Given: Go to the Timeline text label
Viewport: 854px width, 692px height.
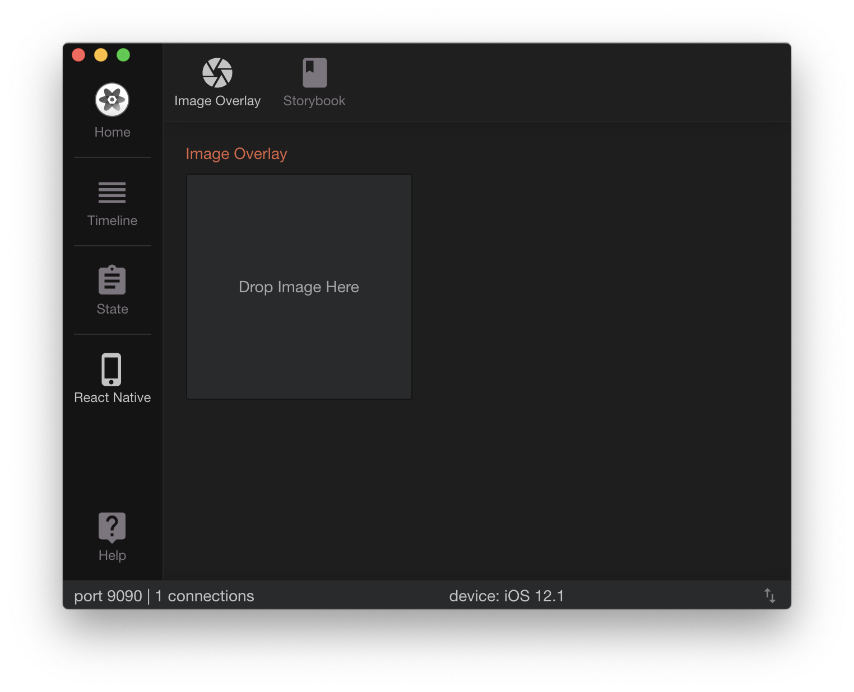Looking at the screenshot, I should click(x=112, y=221).
